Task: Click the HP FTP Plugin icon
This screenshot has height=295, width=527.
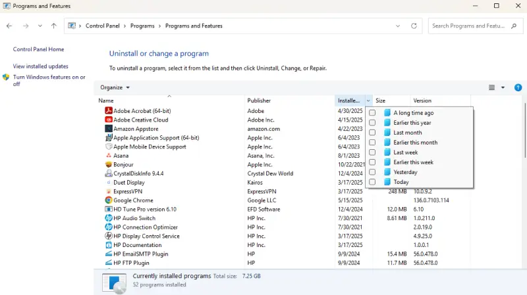Action: pyautogui.click(x=109, y=263)
